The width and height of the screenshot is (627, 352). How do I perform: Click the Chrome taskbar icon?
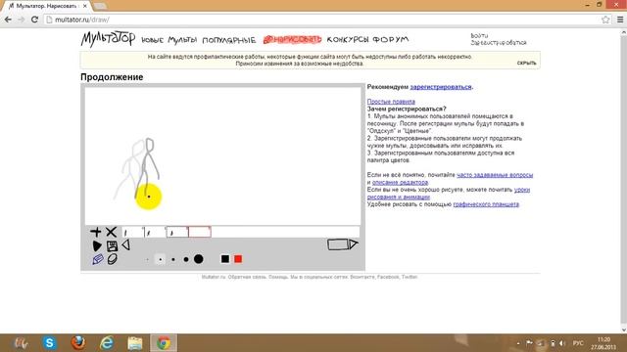tap(164, 343)
